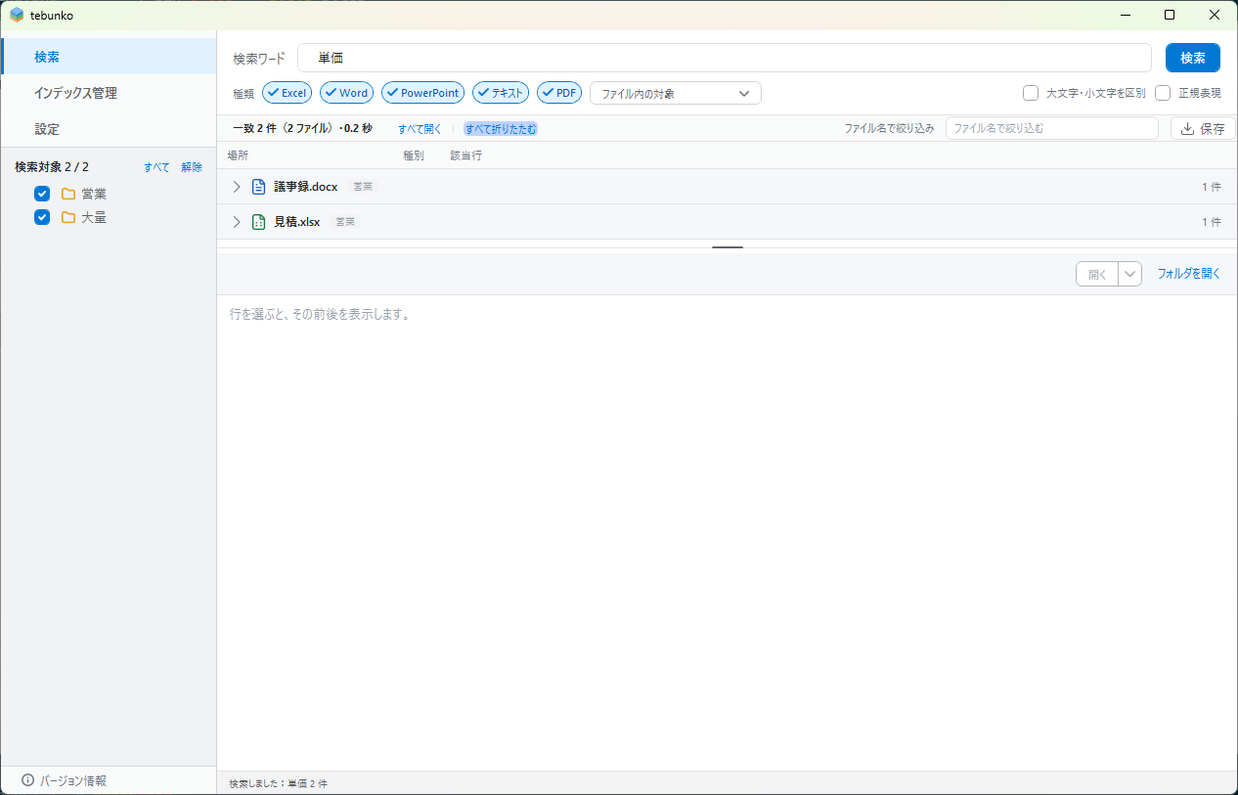Click the ファイル名で絞り込む input field
Viewport: 1238px width, 795px height.
click(1052, 128)
